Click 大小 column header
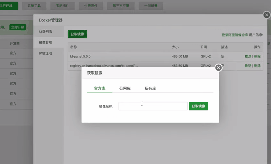This screenshot has height=164, width=271. pos(175,47)
